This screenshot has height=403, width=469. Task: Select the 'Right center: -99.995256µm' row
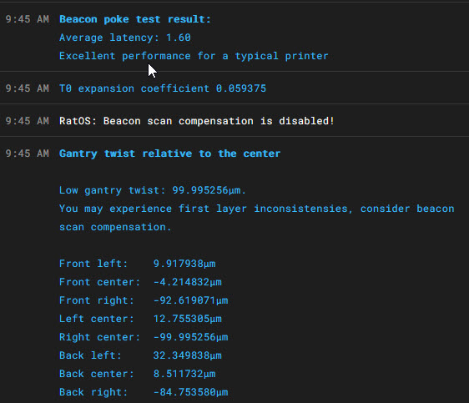144,337
